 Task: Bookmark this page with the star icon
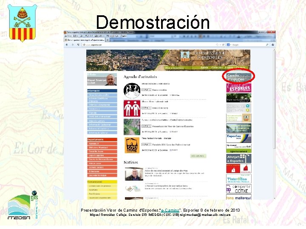coord(217,45)
